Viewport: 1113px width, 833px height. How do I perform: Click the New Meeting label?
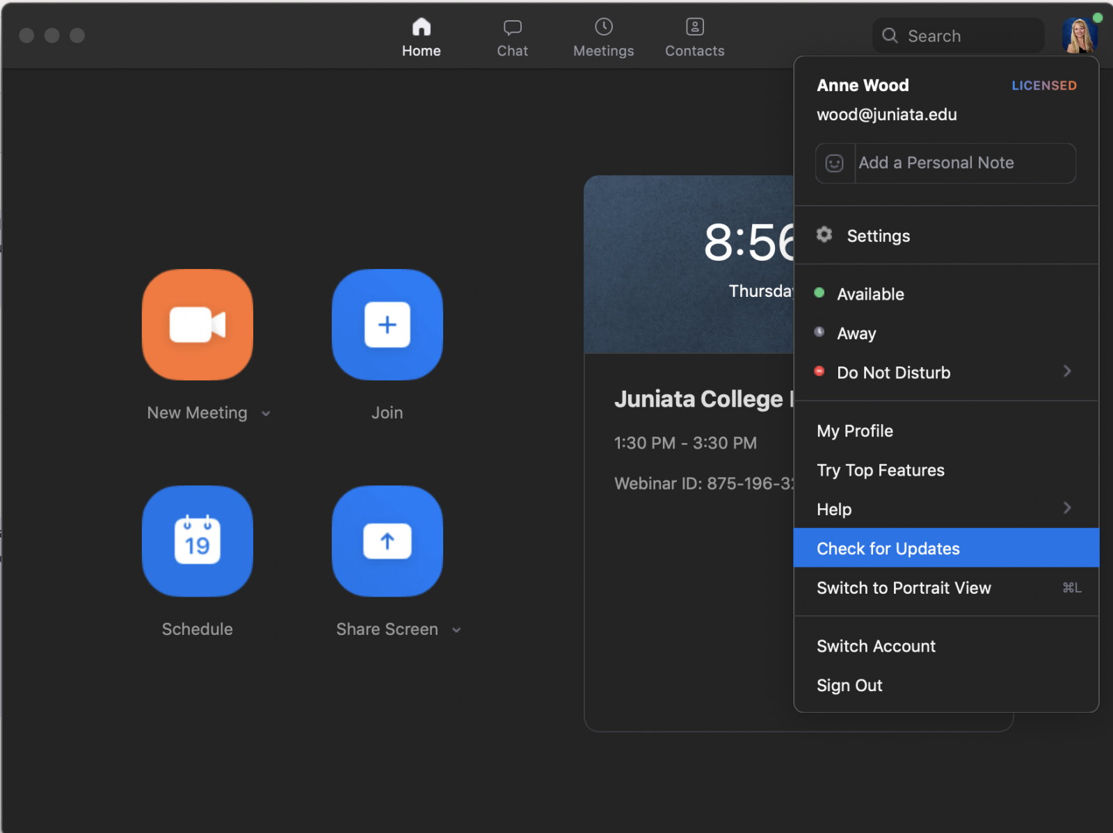click(197, 413)
